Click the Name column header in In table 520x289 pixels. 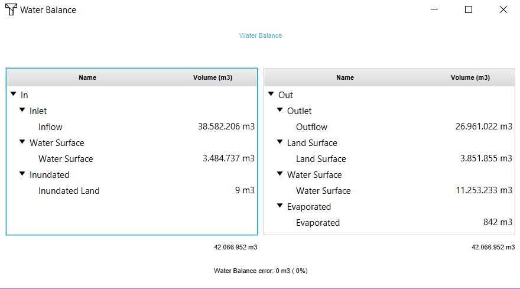[87, 77]
